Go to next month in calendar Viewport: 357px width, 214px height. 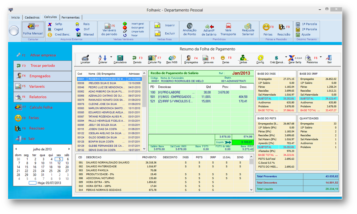pos(69,149)
